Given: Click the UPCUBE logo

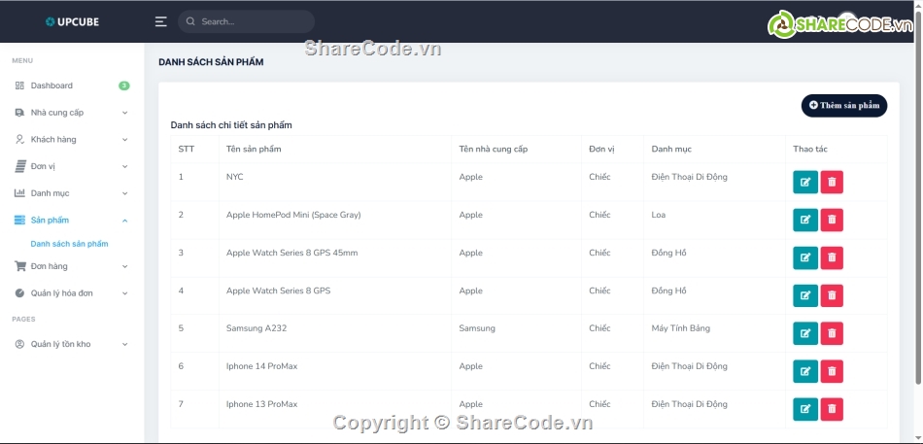Looking at the screenshot, I should (x=73, y=21).
